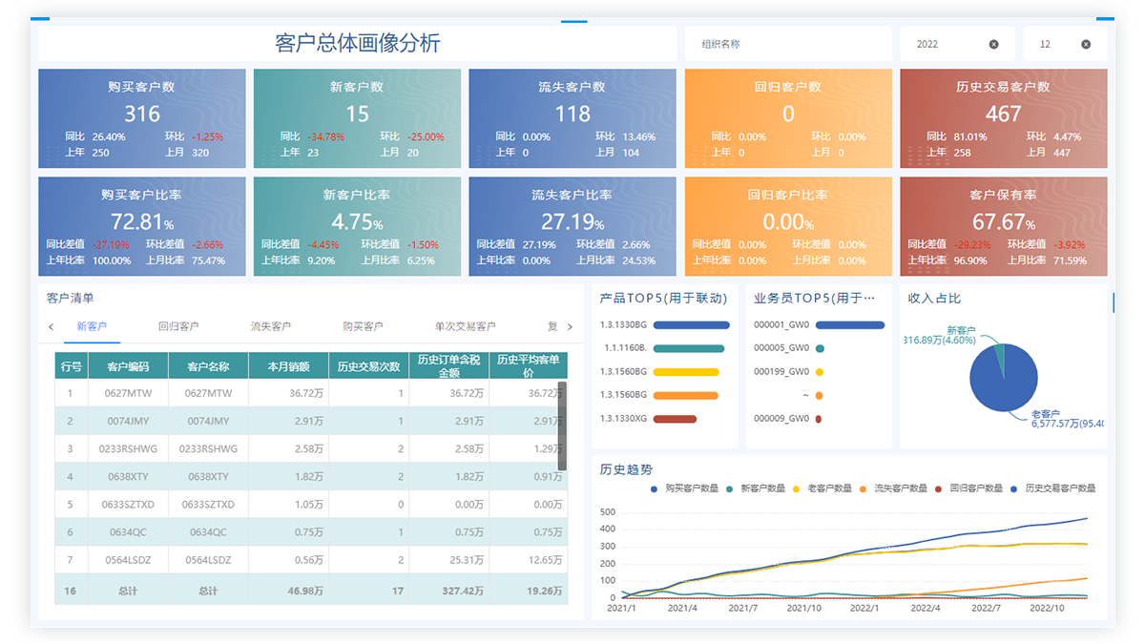Clear the 12 month filter
This screenshot has height=644, width=1145.
1086,44
